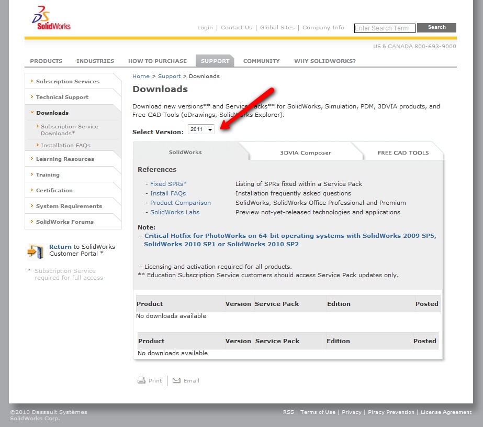Viewport: 483px width, 427px height.
Task: Open the Install FAQs link
Action: click(x=168, y=193)
